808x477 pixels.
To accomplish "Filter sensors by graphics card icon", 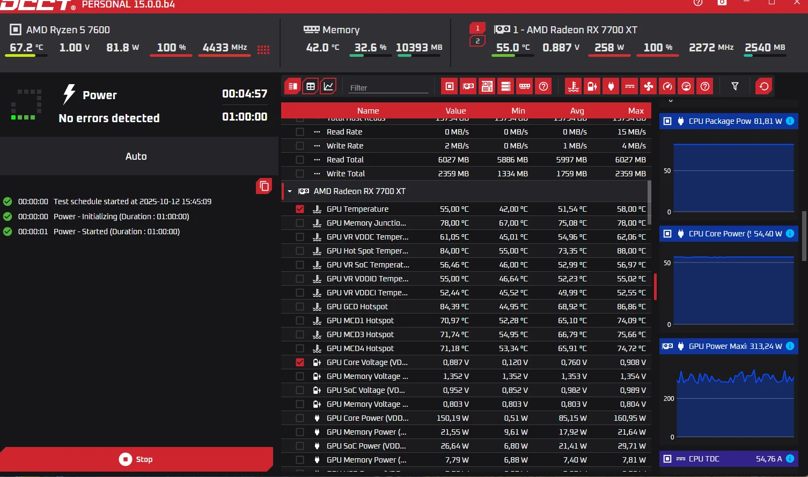I will [468, 86].
